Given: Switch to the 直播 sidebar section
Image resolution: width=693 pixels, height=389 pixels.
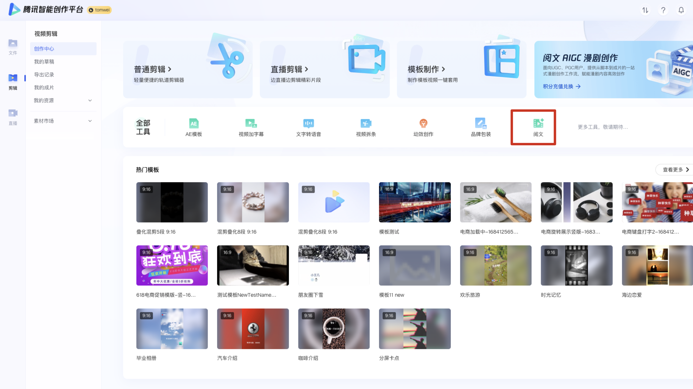Looking at the screenshot, I should pyautogui.click(x=13, y=117).
